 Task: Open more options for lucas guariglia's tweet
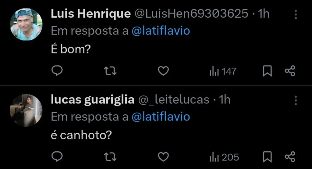coord(296,100)
